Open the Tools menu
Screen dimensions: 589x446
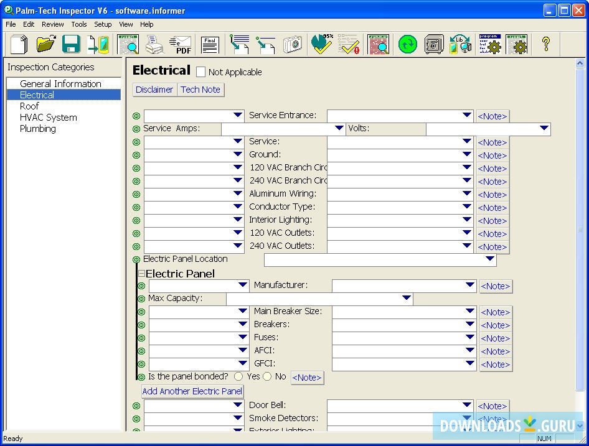79,24
